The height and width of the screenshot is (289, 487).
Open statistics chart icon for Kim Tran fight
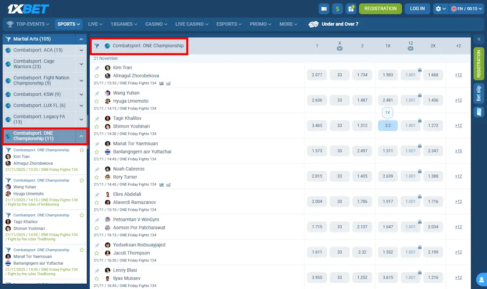click(162, 83)
